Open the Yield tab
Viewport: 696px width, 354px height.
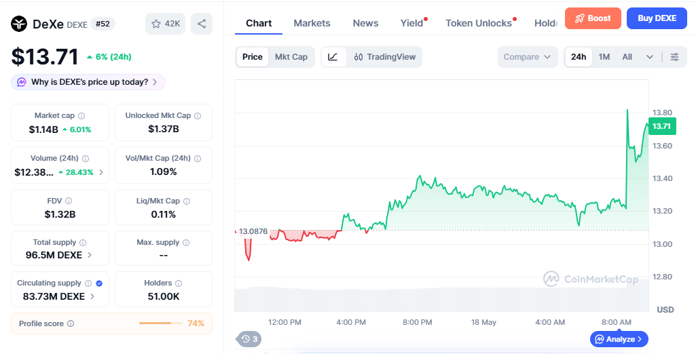412,24
